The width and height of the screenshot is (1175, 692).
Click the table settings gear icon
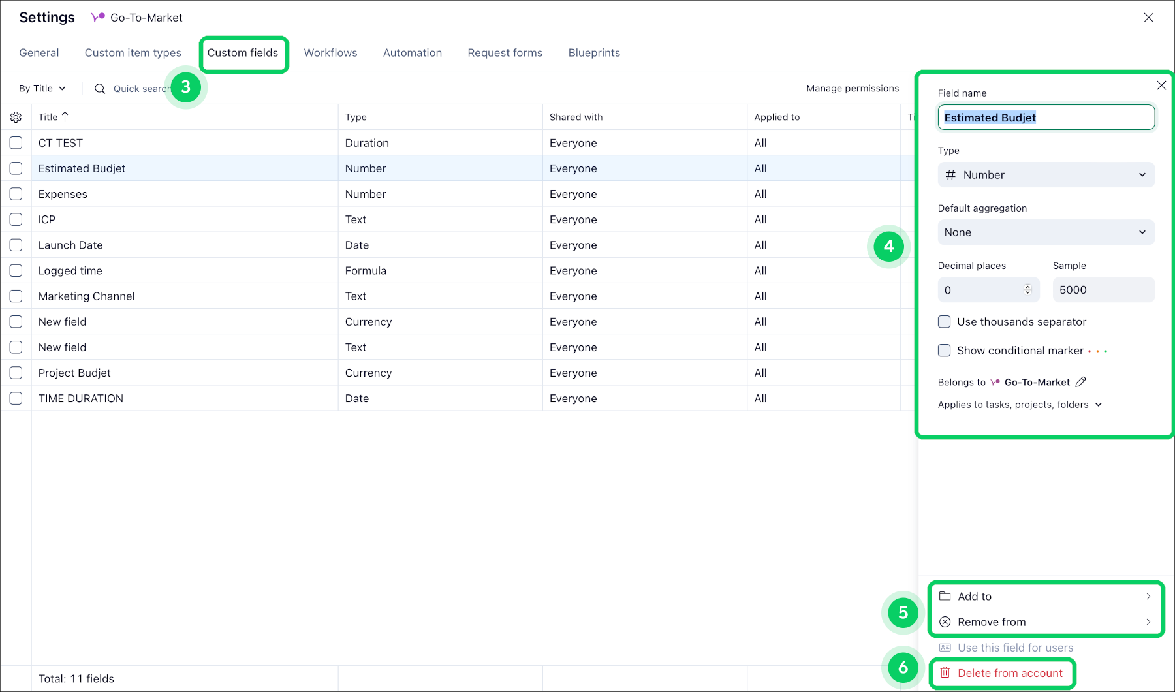tap(16, 118)
